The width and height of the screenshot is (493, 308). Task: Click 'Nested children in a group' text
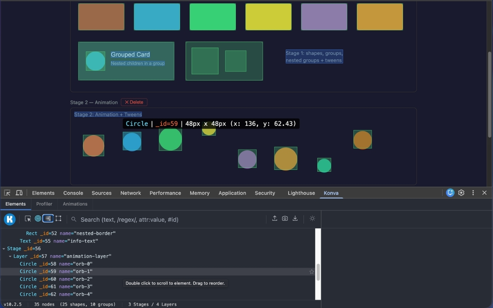138,63
